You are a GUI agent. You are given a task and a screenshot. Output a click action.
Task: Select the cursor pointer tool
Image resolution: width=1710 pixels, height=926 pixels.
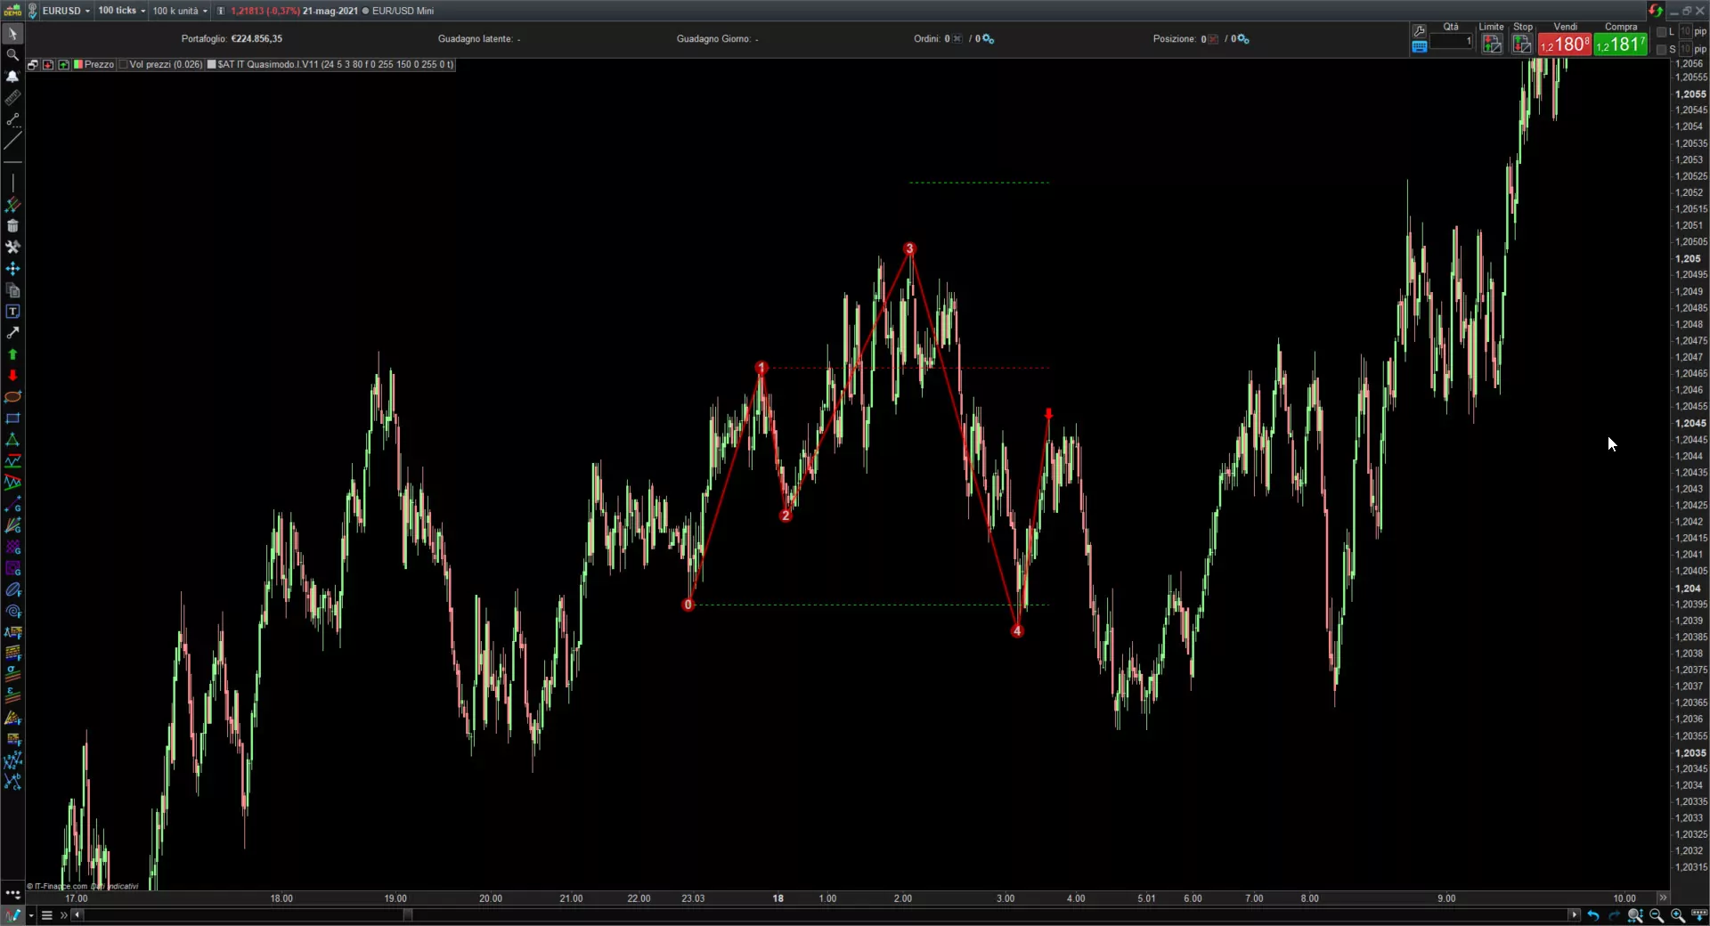click(12, 34)
